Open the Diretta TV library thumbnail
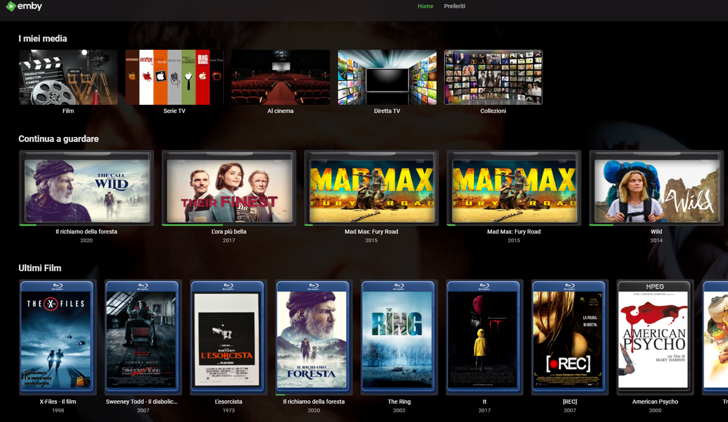728x422 pixels. (x=387, y=78)
